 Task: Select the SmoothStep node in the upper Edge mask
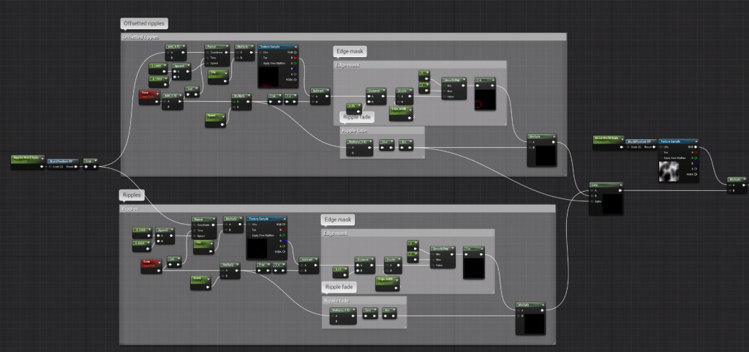tap(455, 80)
